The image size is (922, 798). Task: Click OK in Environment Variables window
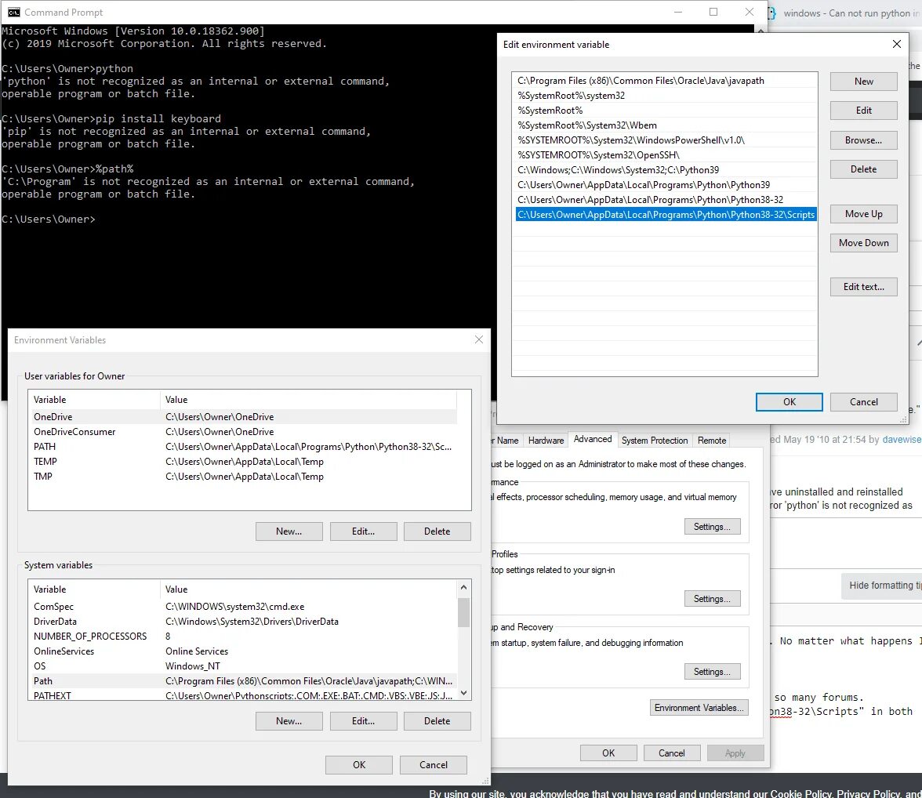(359, 764)
